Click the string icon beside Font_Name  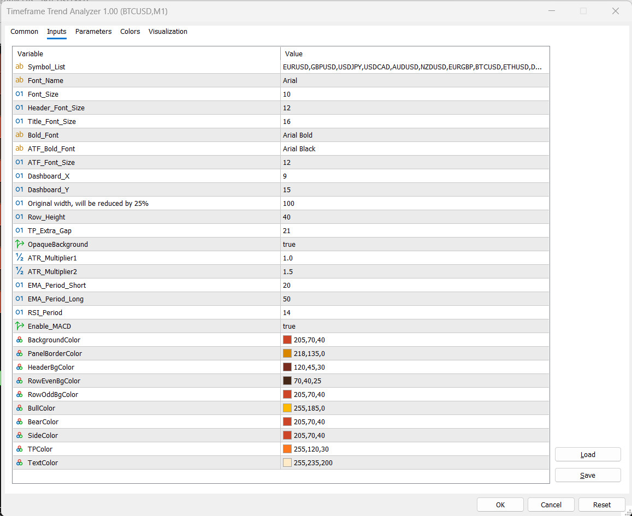tap(19, 81)
